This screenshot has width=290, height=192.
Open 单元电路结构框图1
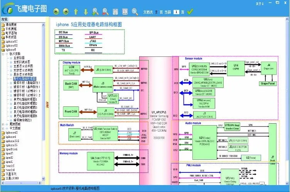point(25,99)
